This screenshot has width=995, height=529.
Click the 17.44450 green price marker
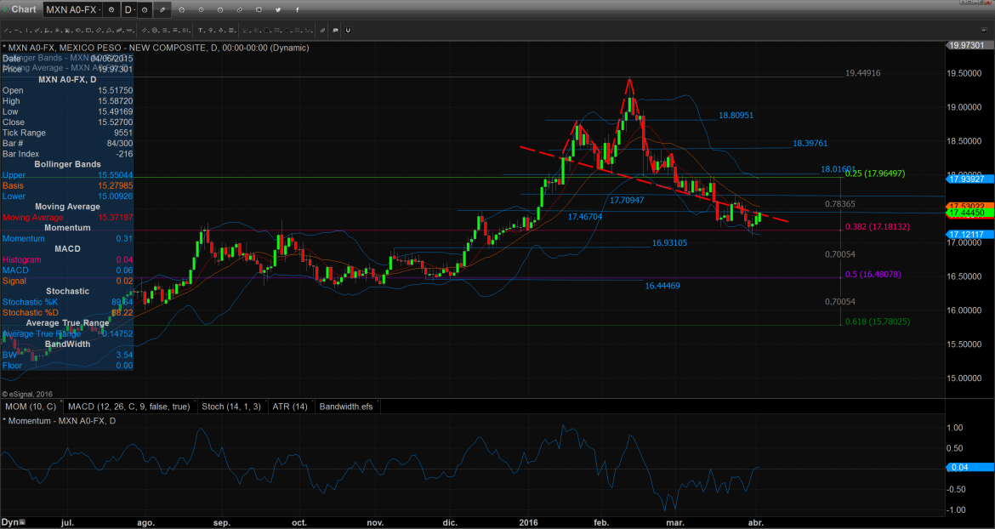[970, 213]
